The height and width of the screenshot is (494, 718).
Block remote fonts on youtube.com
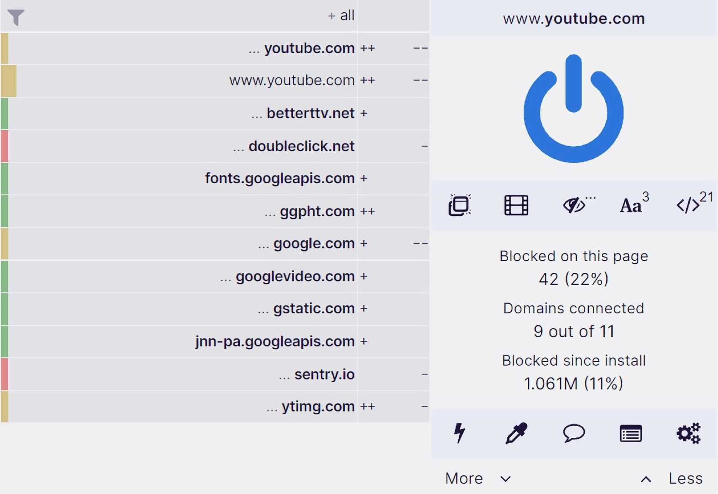(632, 205)
